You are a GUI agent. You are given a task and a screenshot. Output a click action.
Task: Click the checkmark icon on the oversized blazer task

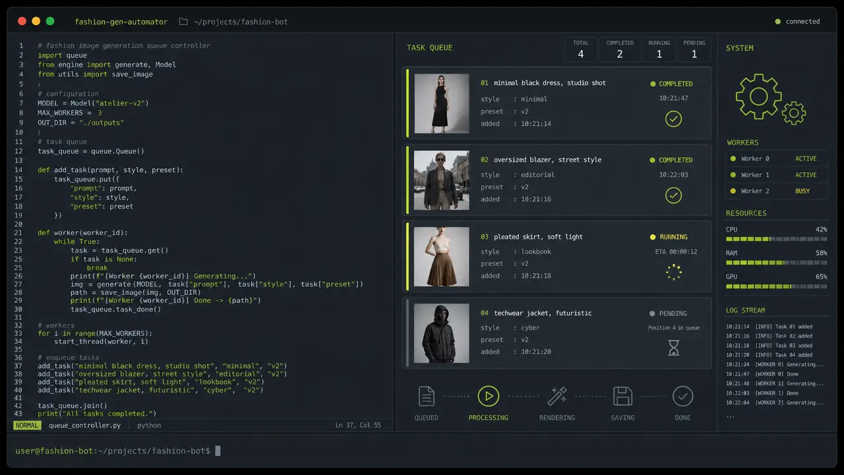point(673,195)
